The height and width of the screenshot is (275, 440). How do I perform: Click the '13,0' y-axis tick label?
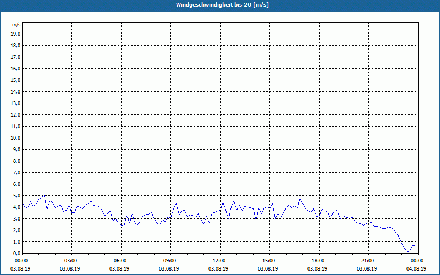point(15,103)
